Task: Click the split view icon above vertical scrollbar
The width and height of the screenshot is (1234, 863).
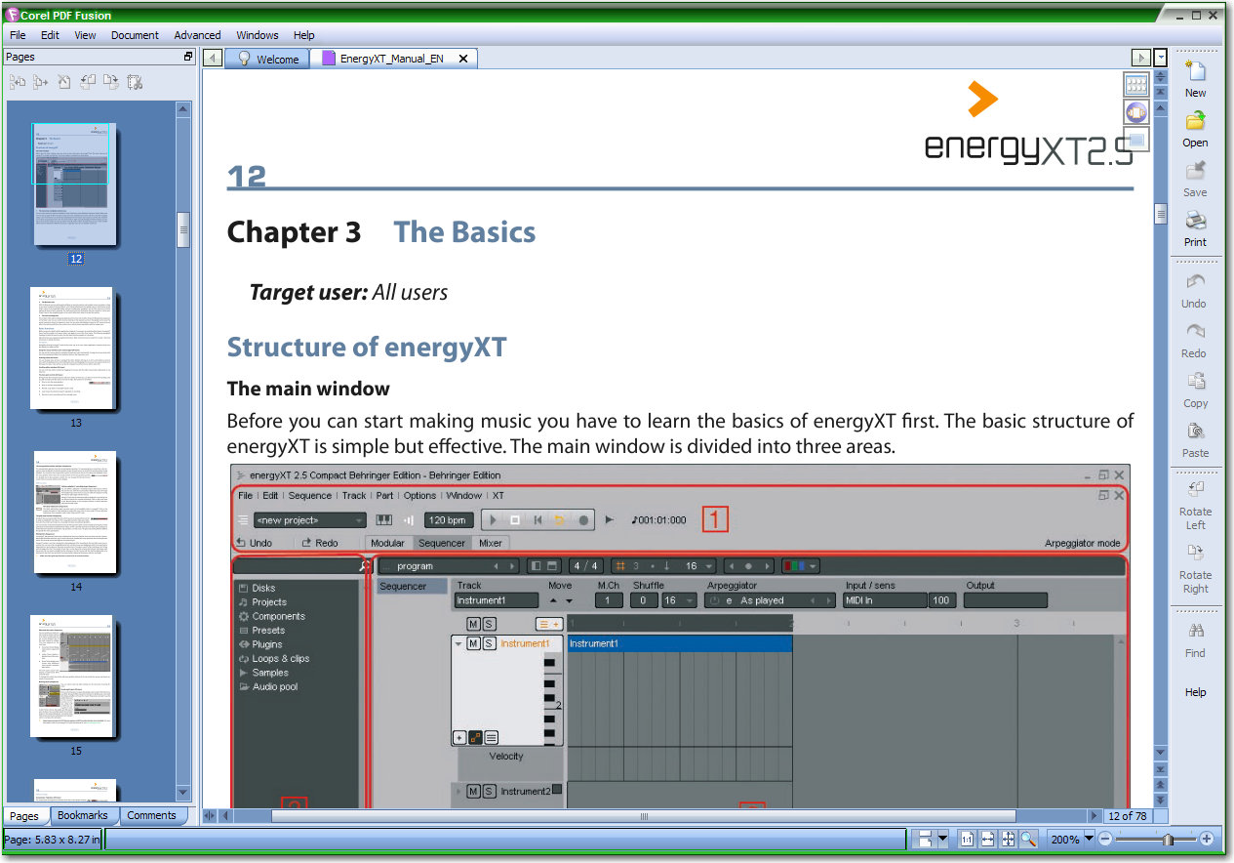Action: pos(1161,76)
